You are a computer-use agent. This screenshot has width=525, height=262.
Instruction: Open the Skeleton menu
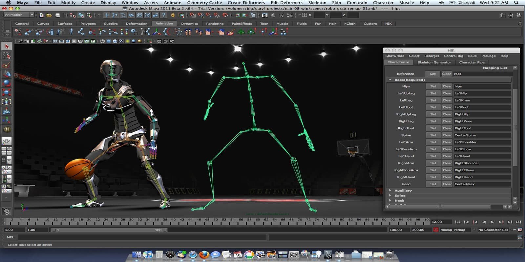[x=317, y=3]
